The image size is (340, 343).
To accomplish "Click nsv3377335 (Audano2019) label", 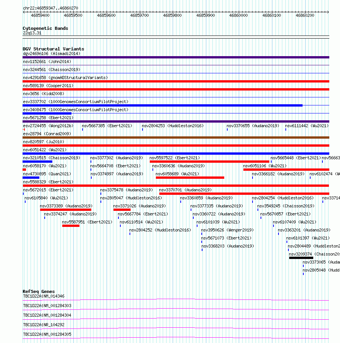I will click(x=217, y=206).
